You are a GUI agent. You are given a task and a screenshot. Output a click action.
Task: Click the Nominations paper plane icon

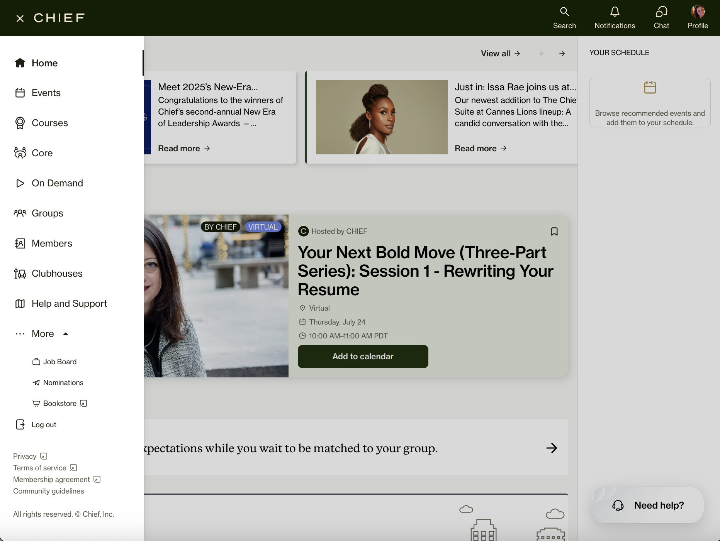click(36, 382)
